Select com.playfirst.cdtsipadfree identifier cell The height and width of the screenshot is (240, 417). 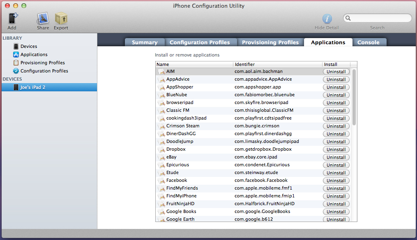click(x=263, y=118)
